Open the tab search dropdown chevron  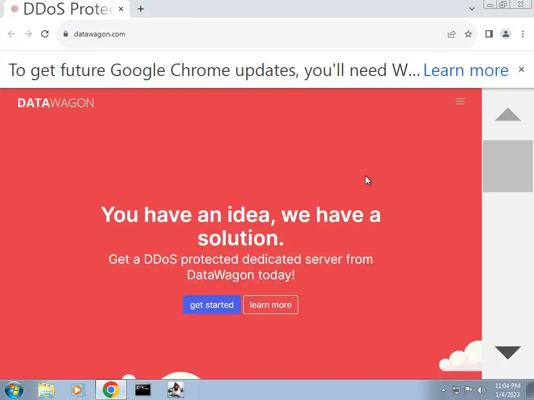[471, 9]
